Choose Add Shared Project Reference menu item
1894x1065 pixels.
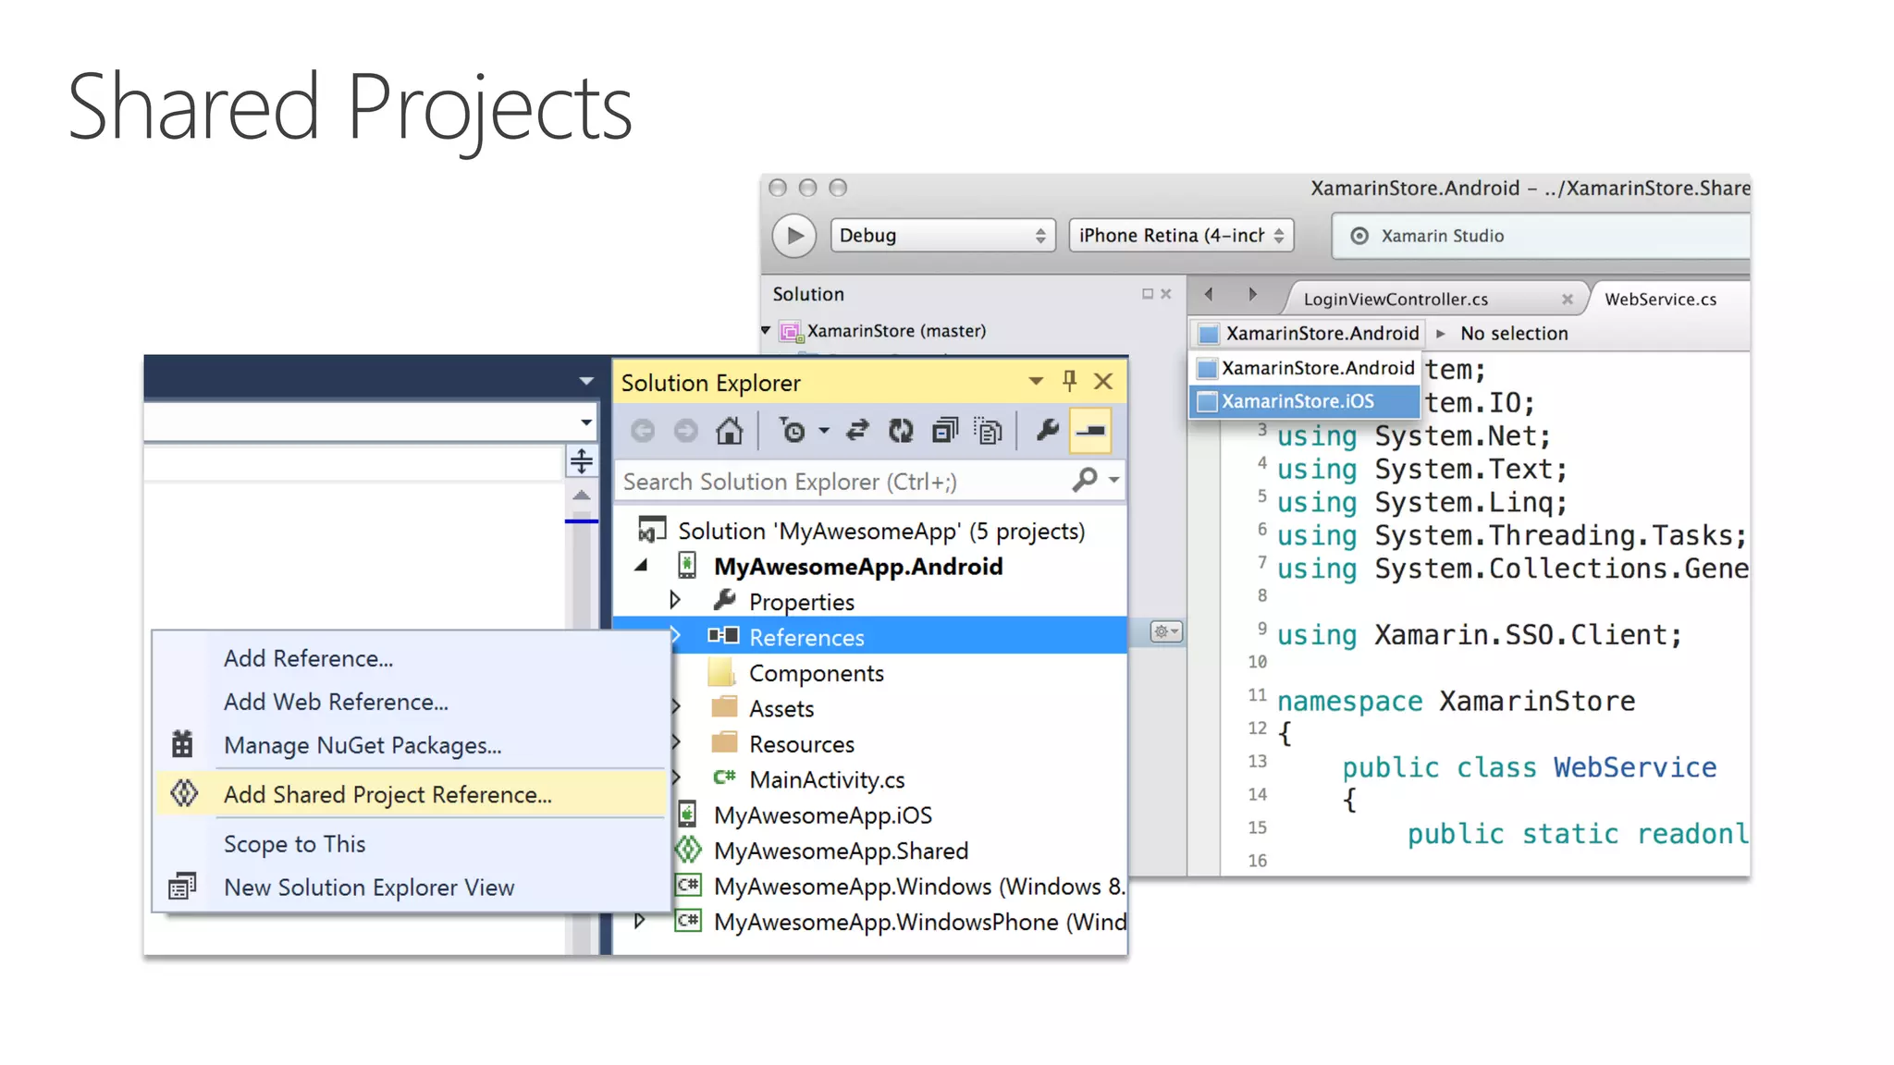[387, 794]
